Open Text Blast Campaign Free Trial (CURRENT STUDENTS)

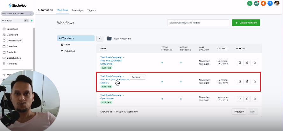(x=112, y=61)
